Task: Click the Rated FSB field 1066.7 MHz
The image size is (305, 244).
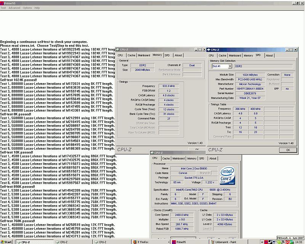Action: [182, 229]
